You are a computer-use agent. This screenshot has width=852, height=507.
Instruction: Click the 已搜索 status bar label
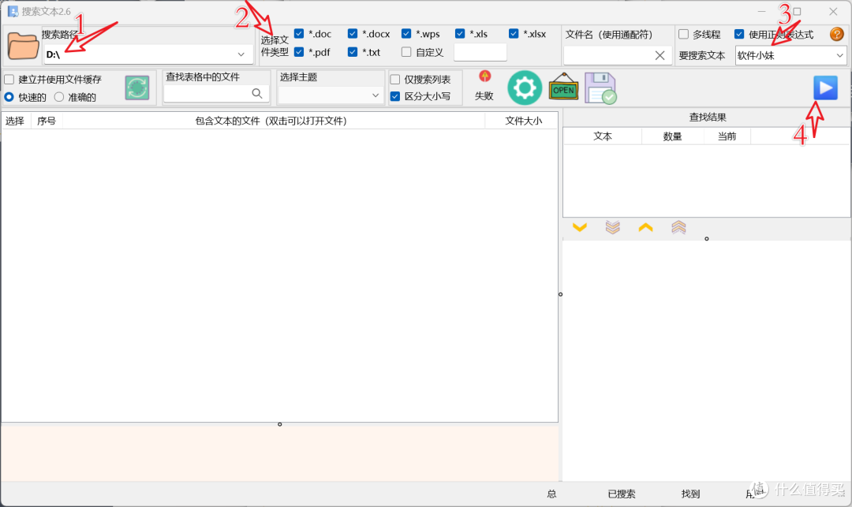tap(622, 494)
